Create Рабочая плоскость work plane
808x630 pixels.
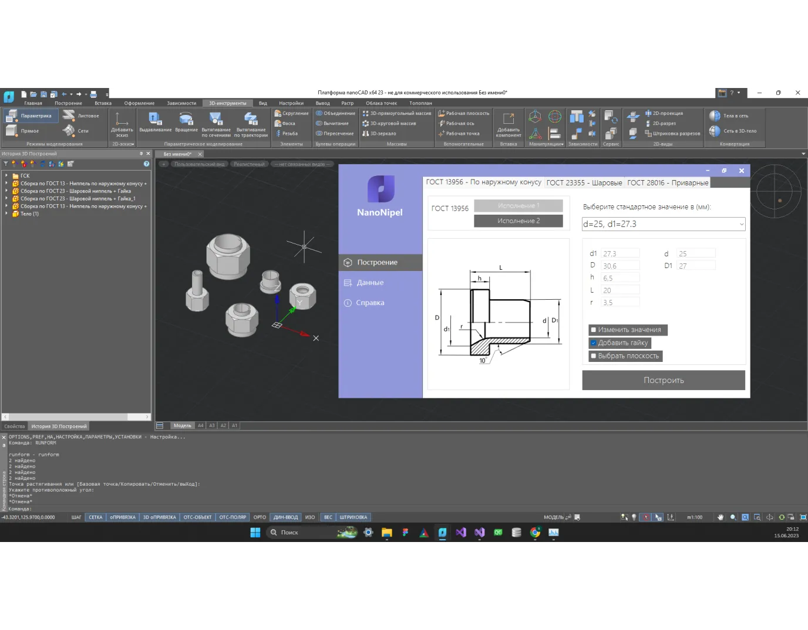click(x=463, y=113)
